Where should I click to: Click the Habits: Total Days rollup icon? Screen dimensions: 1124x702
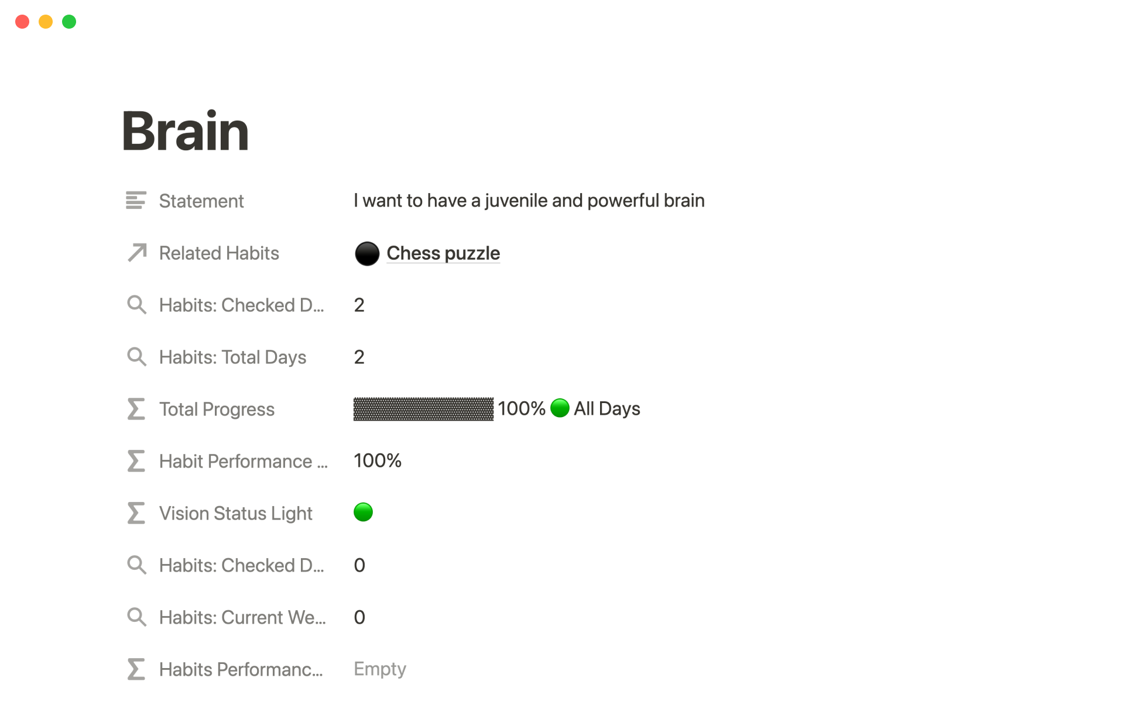(x=136, y=357)
